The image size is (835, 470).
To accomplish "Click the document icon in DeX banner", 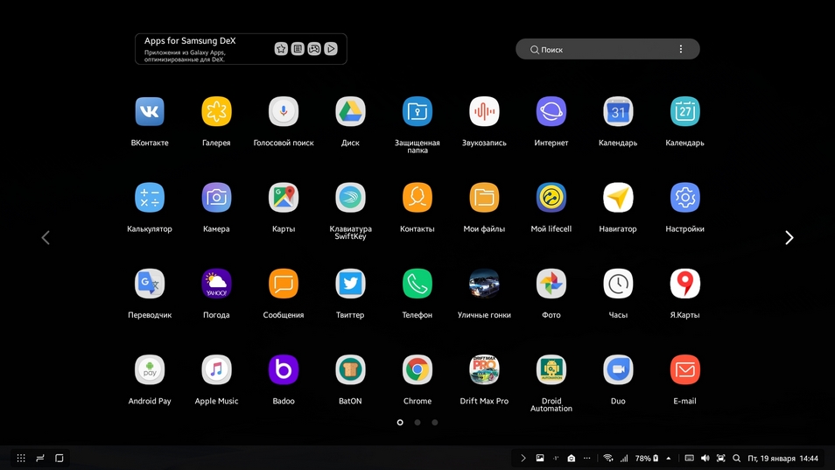I will pyautogui.click(x=298, y=49).
